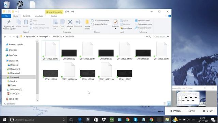Click the Copia ribbon icon

(18, 22)
